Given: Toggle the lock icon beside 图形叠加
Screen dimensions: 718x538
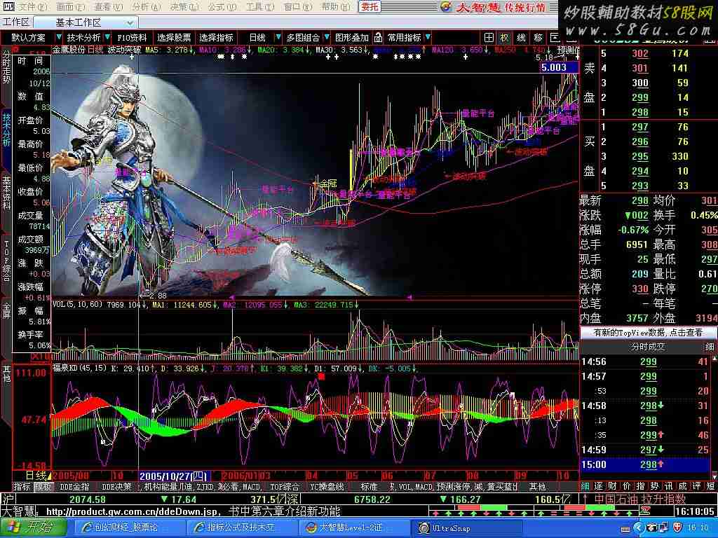Looking at the screenshot, I should coord(378,37).
